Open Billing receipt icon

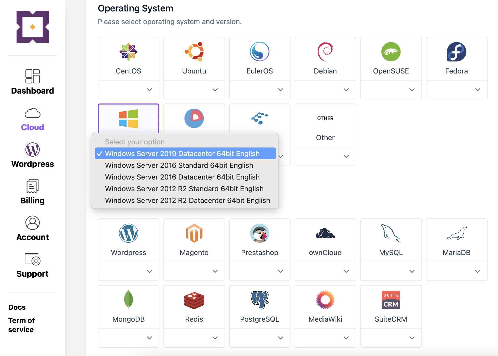coord(33,186)
